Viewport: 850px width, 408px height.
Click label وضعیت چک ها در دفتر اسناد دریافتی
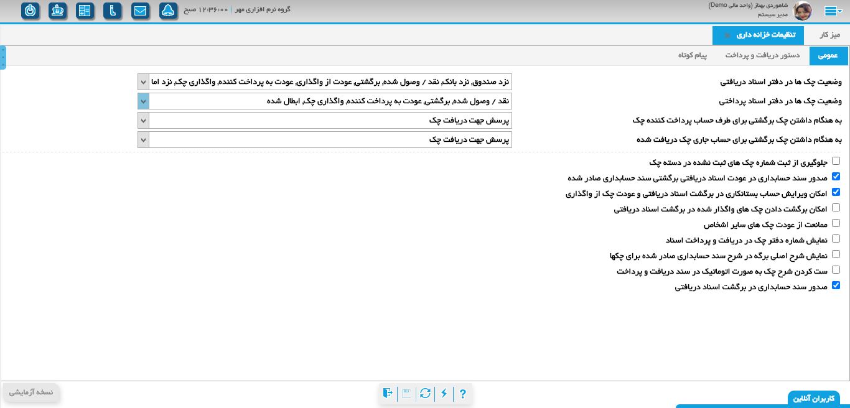781,82
